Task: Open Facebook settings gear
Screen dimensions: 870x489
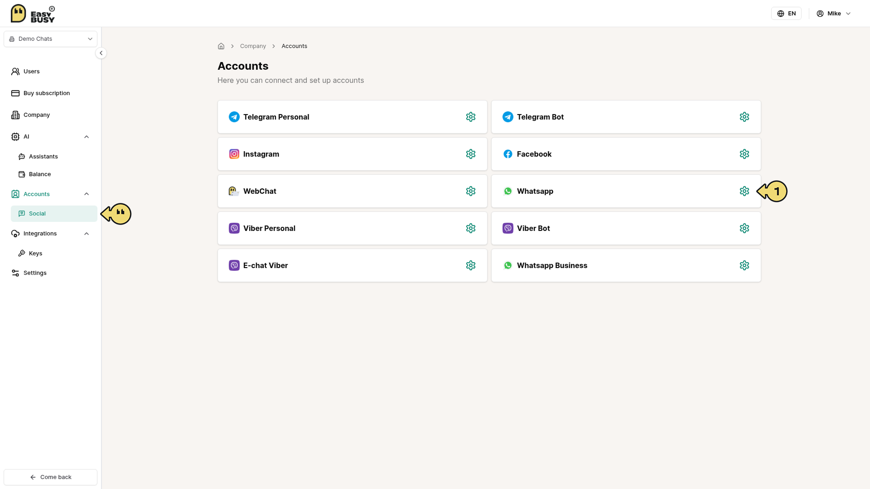Action: coord(744,154)
